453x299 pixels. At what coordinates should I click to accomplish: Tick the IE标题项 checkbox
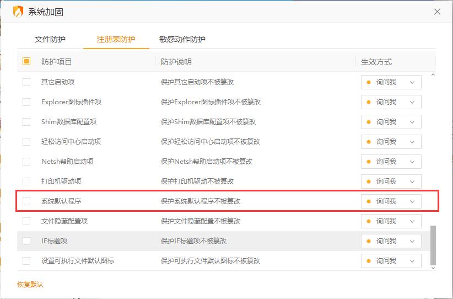click(26, 241)
